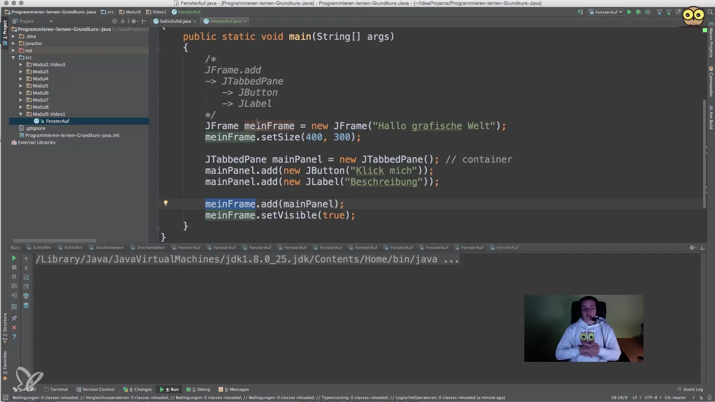
Task: Commit changes via VCS up arrow
Action: click(x=669, y=12)
